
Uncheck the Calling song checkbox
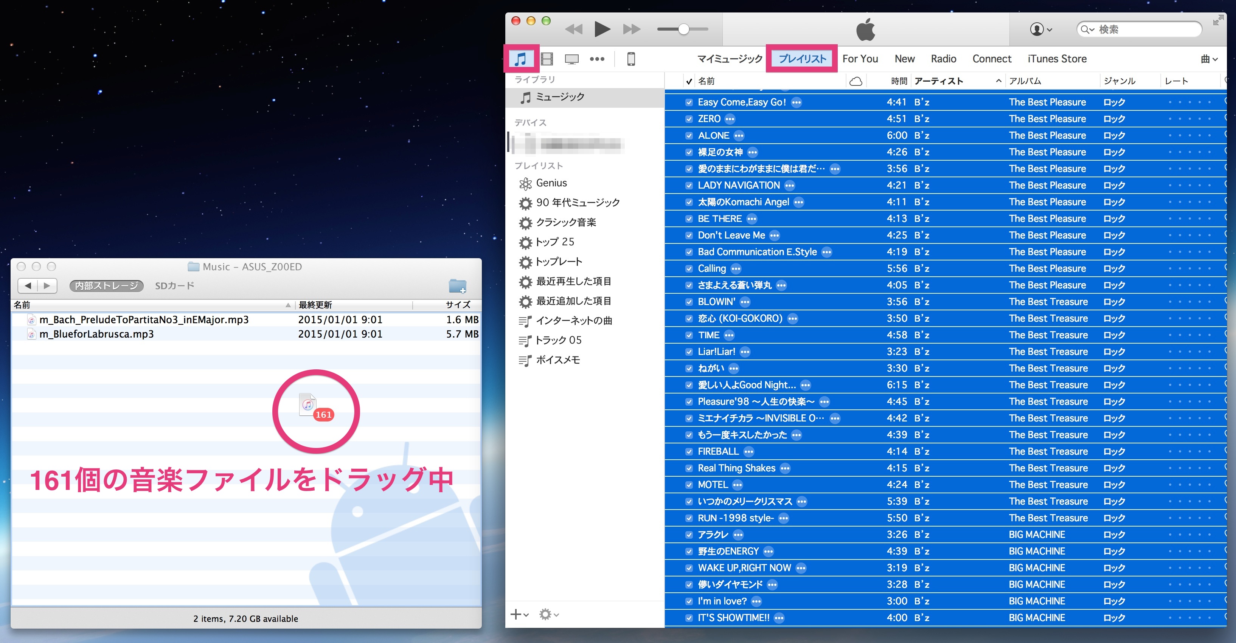tap(689, 269)
